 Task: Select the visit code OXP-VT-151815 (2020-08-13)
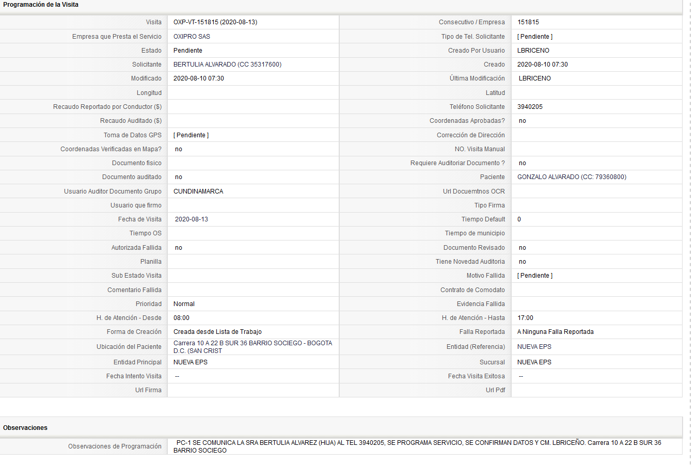pyautogui.click(x=215, y=22)
